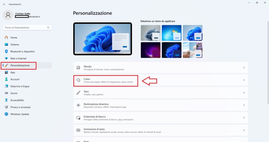Expand the Schermata di blocco chevron
Image resolution: width=269 pixels, height=142 pixels.
(244, 118)
